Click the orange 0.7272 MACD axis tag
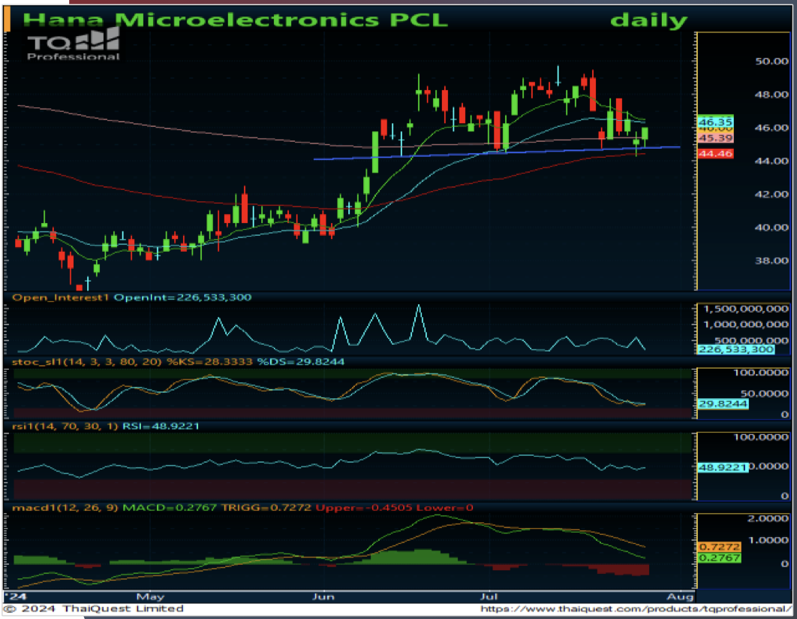Screen dimensions: 797x619 point(719,547)
